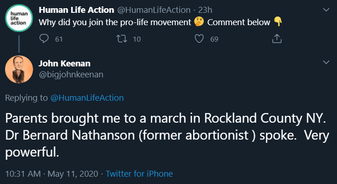Open Human Life Action profile avatar
The image size is (337, 184).
pos(18,18)
